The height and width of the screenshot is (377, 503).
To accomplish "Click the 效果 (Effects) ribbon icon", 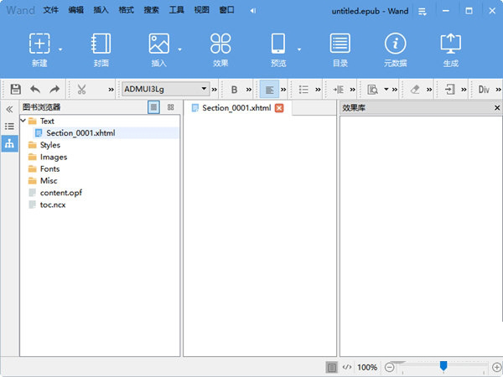I will (220, 44).
